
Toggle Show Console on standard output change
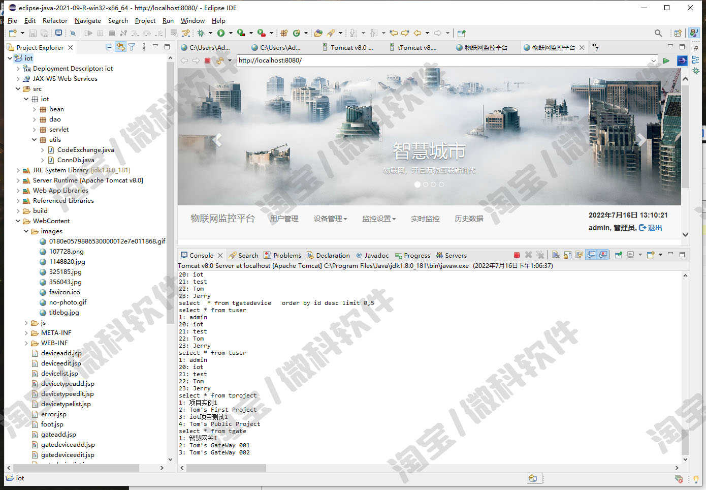(591, 255)
